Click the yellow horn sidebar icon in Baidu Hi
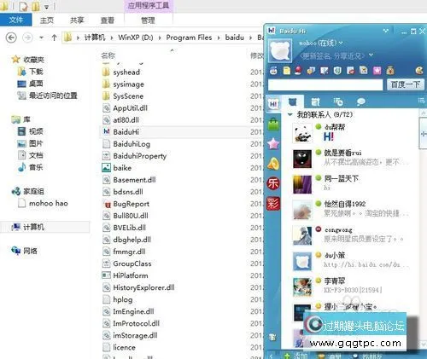 click(x=273, y=164)
